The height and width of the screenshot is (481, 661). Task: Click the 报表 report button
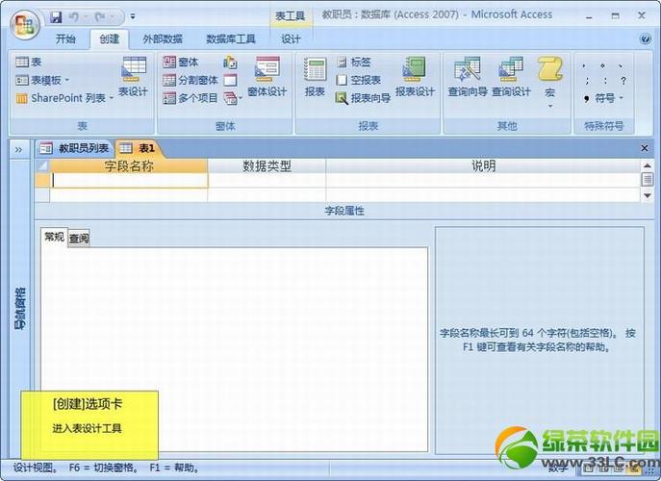pos(316,77)
